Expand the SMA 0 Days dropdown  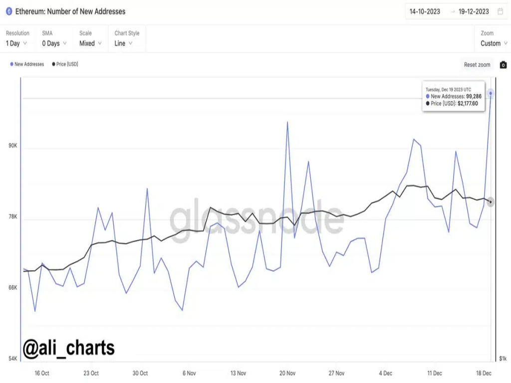tap(54, 43)
